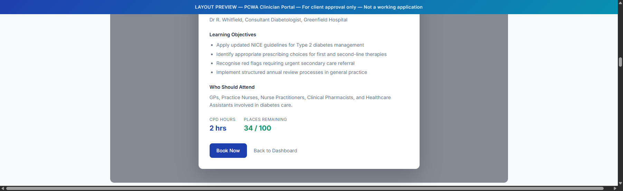Click the structured annual review objective
The height and width of the screenshot is (191, 623).
pos(291,72)
